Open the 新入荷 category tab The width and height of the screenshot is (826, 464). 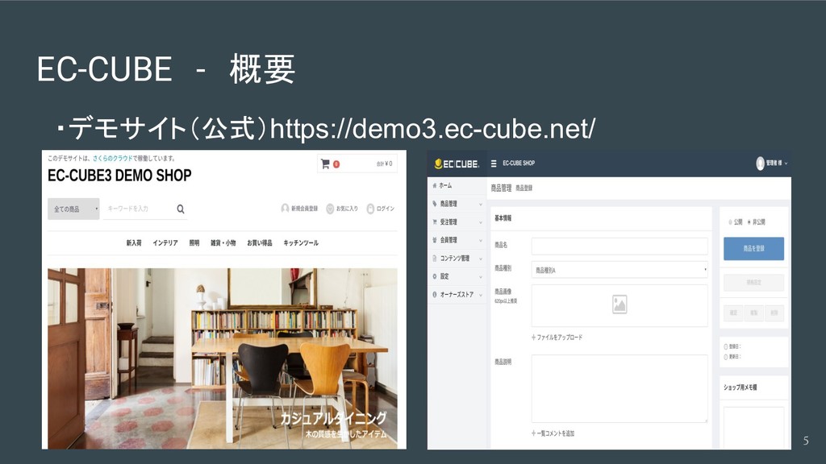pyautogui.click(x=134, y=243)
